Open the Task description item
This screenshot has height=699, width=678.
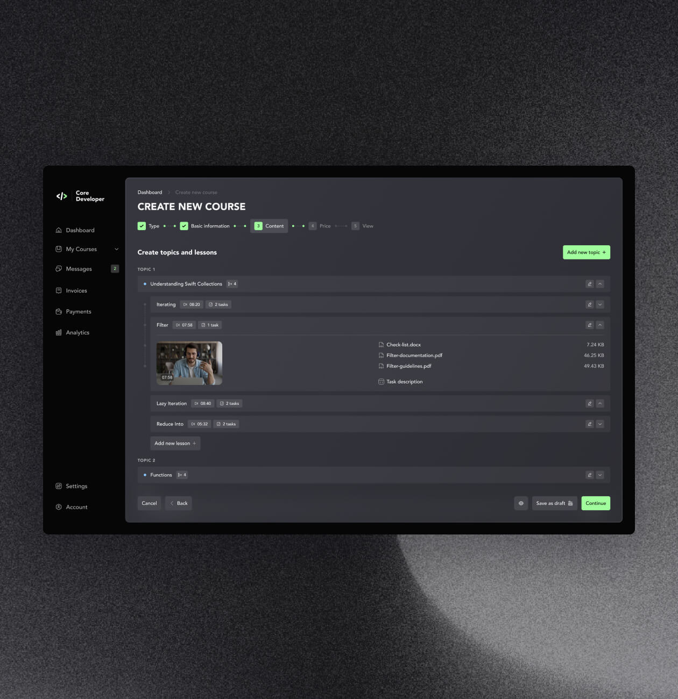pos(404,382)
